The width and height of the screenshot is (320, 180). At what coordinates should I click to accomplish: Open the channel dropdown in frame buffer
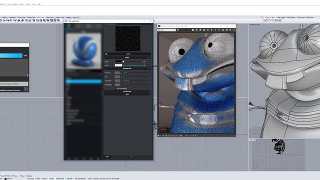pos(166,30)
